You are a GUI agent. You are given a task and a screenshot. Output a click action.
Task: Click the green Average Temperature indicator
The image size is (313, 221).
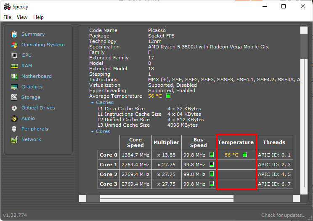[x=168, y=96]
